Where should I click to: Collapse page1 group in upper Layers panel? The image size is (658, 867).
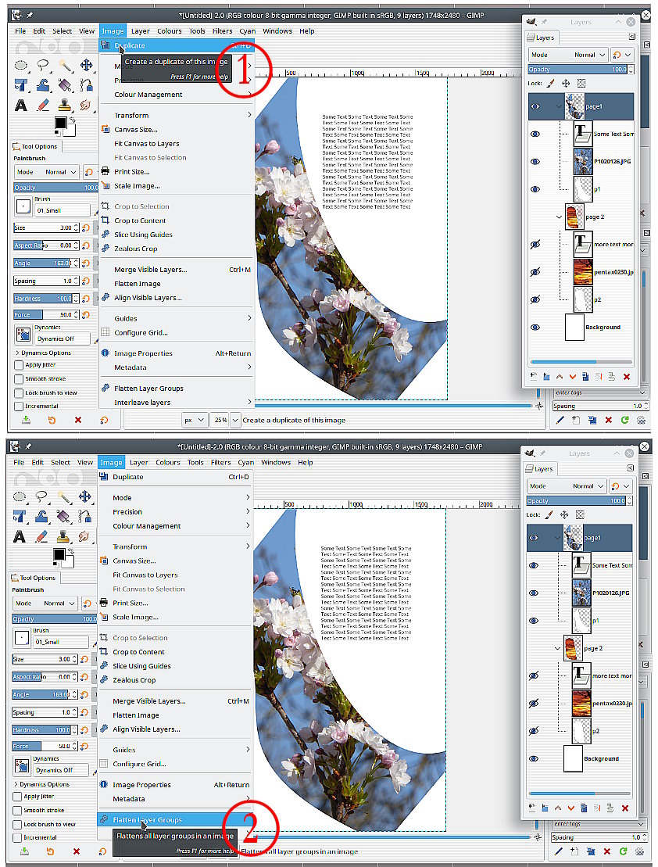pos(559,107)
